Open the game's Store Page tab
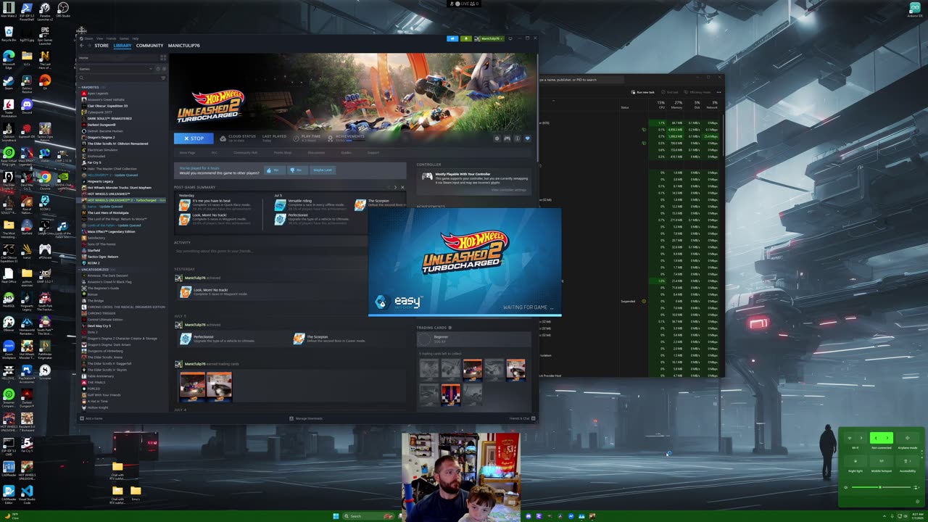This screenshot has height=522, width=928. point(187,153)
